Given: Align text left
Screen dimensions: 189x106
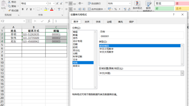Looking at the screenshot, I should tap(66, 9).
